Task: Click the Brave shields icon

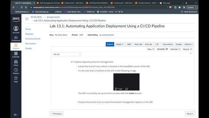Action: 170,7
